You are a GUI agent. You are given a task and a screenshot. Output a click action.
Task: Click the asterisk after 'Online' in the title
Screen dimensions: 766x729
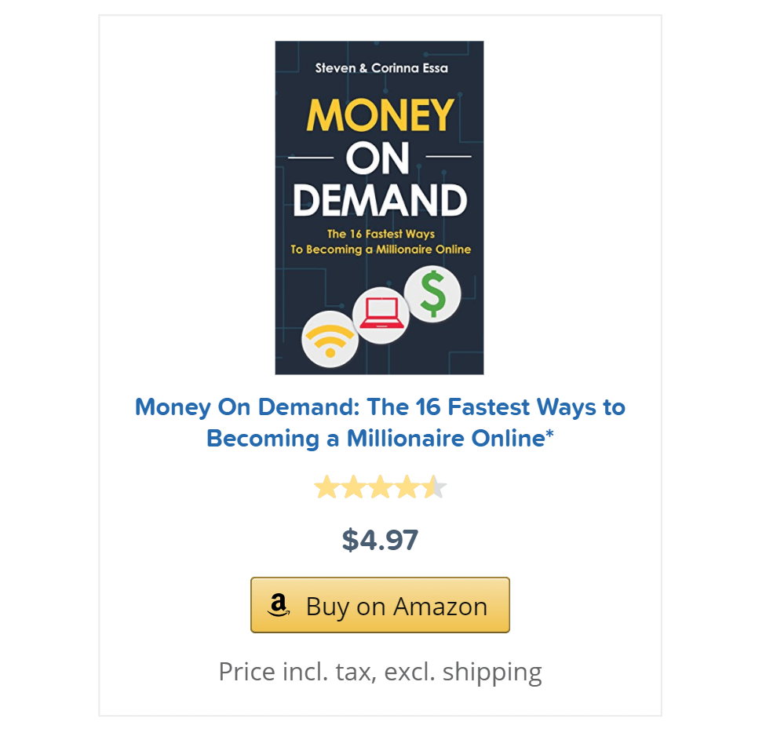550,433
